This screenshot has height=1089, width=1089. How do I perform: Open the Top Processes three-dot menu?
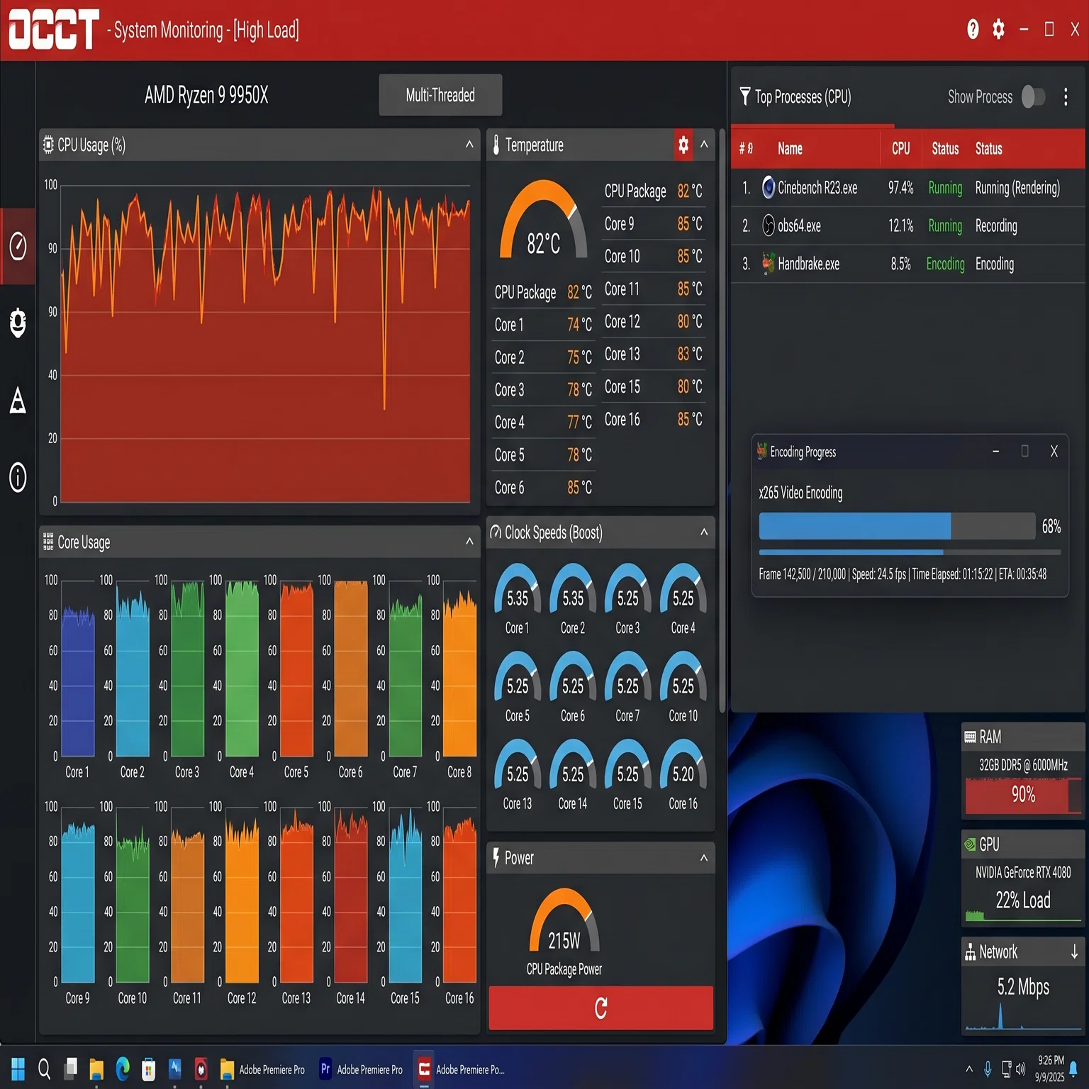pyautogui.click(x=1066, y=97)
